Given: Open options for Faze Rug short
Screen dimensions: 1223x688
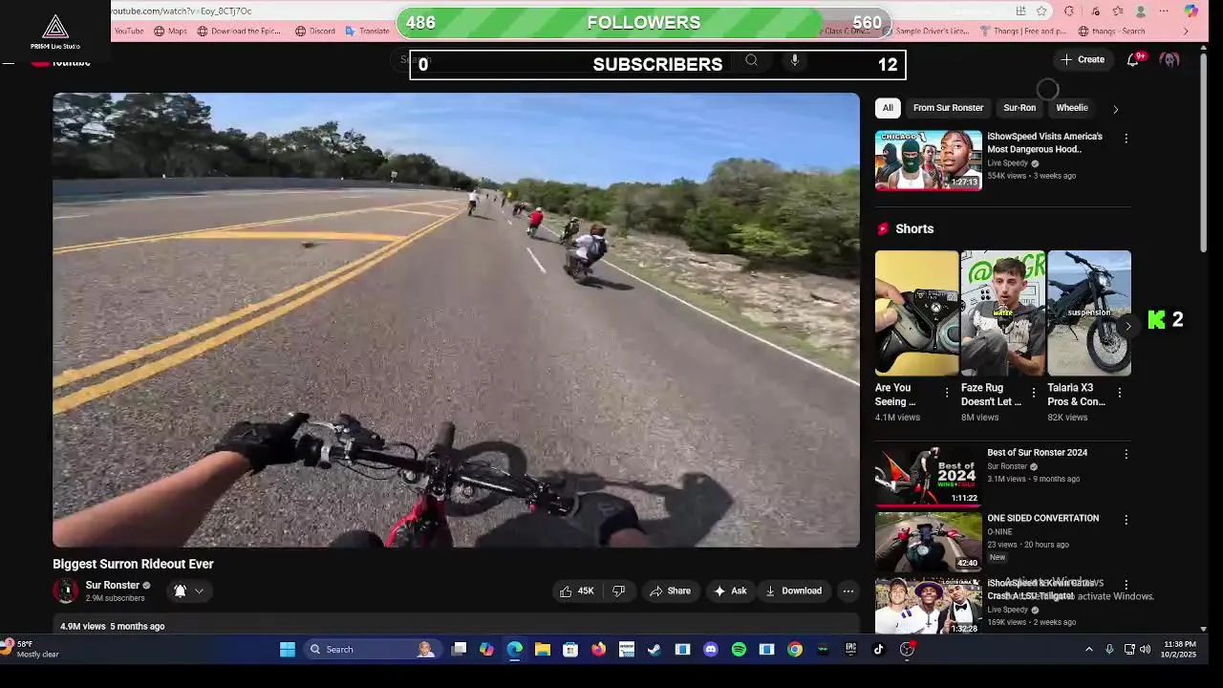Looking at the screenshot, I should pyautogui.click(x=1033, y=393).
